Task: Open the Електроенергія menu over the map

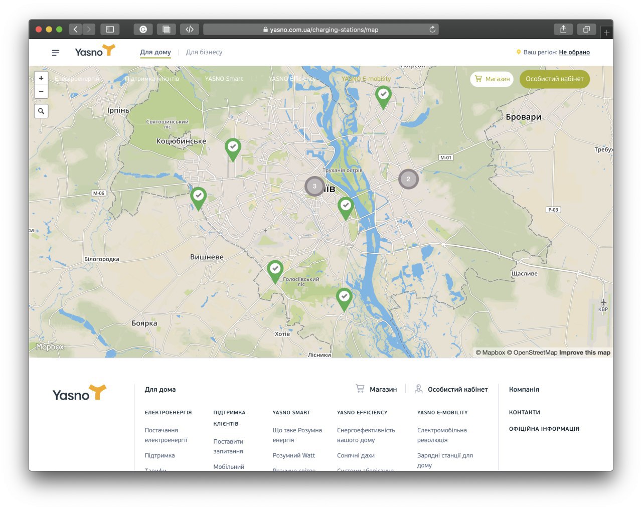Action: pos(77,79)
